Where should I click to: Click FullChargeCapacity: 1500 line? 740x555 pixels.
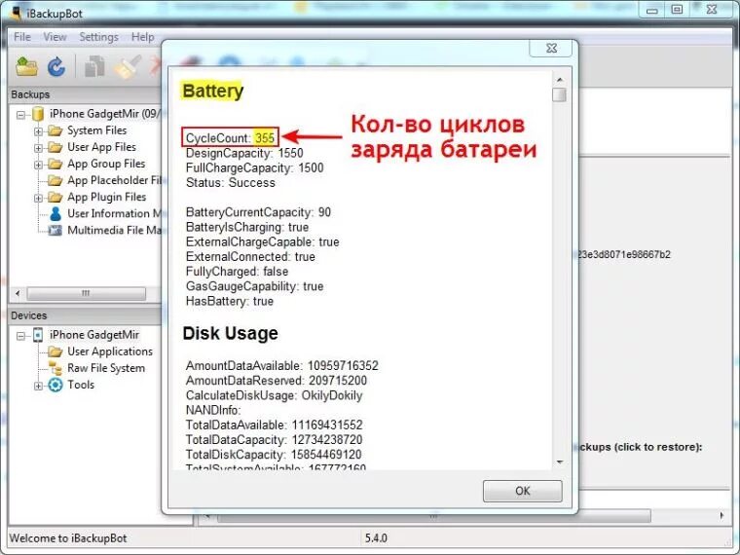255,168
